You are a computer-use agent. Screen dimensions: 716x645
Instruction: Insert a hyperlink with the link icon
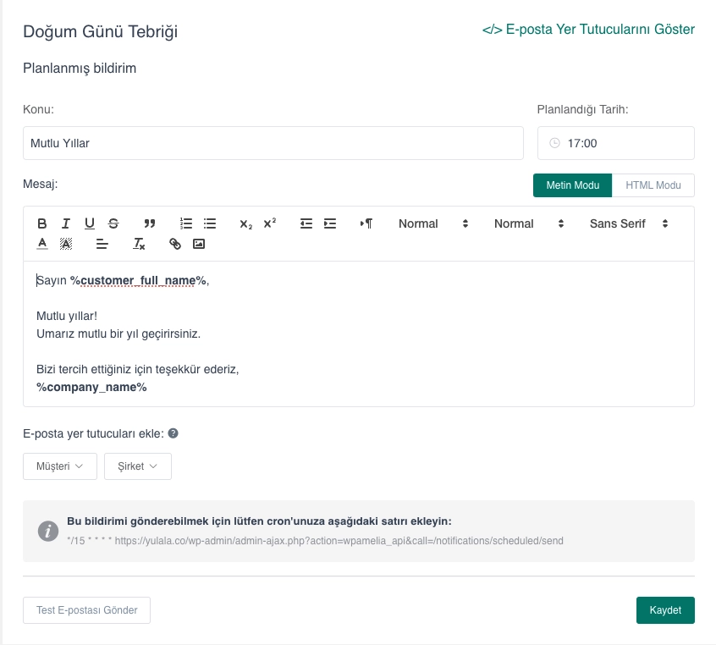175,244
